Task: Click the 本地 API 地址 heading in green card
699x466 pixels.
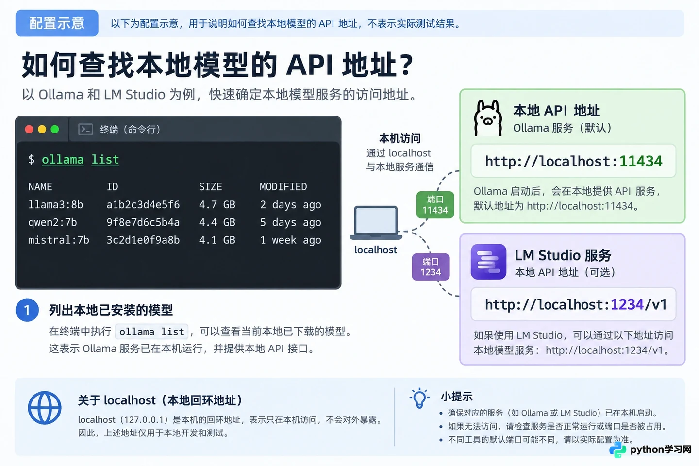Action: click(557, 111)
